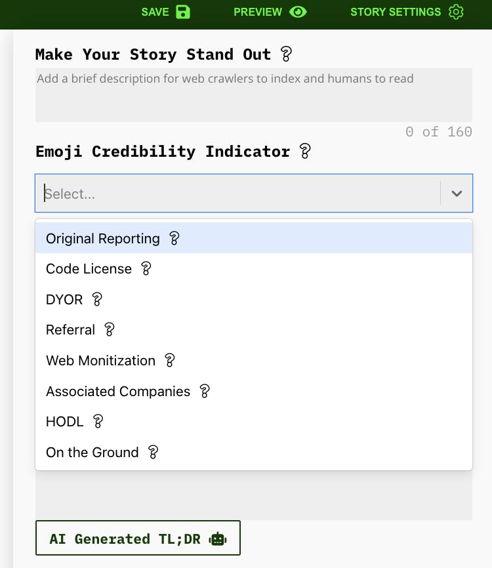Open help for Web Monitization
492x568 pixels.
pyautogui.click(x=170, y=360)
